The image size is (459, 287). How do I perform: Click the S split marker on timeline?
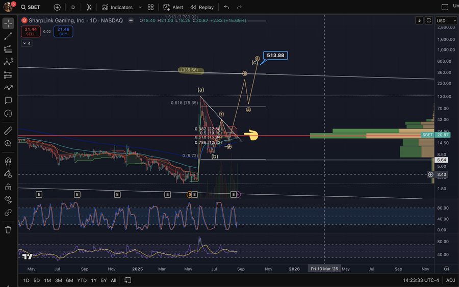(189, 195)
